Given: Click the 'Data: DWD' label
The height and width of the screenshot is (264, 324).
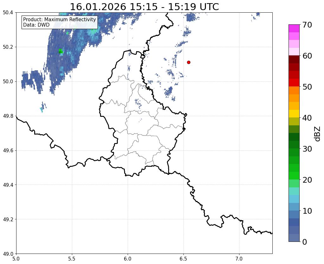Looking at the screenshot, I should pyautogui.click(x=36, y=25).
